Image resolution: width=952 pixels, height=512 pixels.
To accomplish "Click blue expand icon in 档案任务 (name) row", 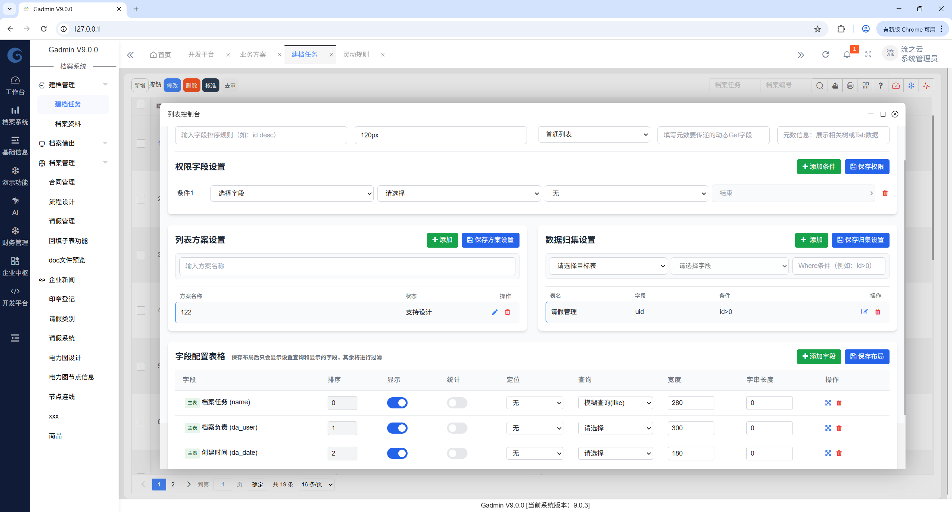I will tap(828, 403).
